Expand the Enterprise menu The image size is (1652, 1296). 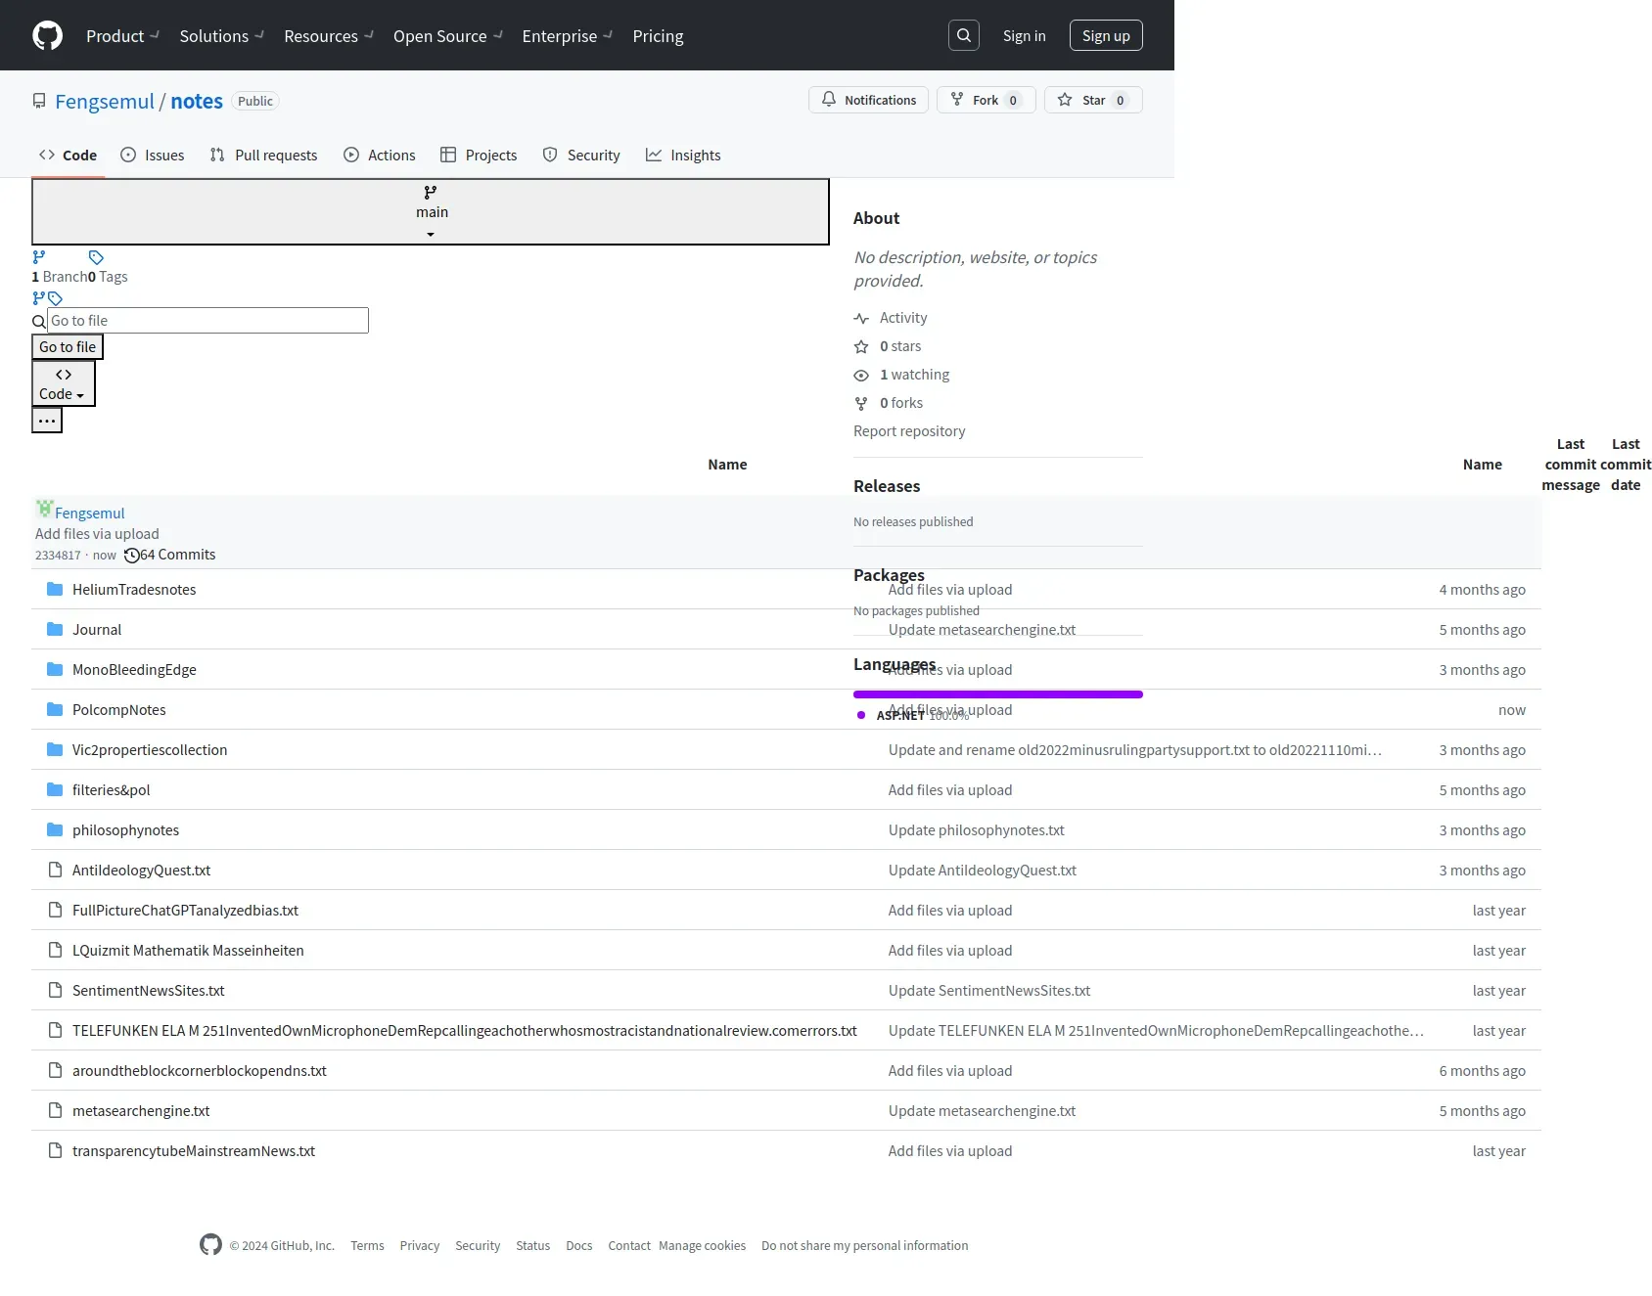coord(568,36)
